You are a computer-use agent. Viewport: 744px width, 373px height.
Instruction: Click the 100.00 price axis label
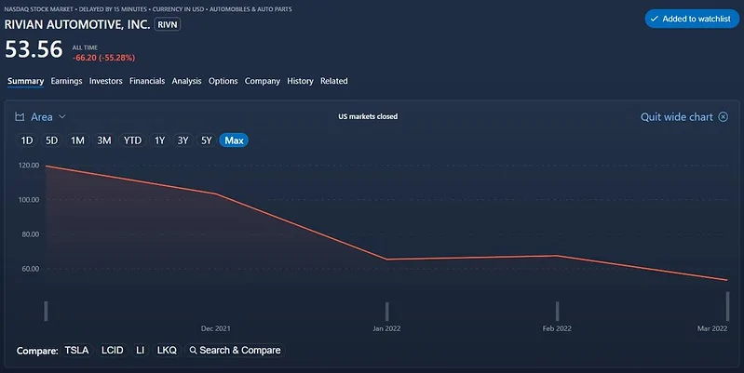[29, 200]
